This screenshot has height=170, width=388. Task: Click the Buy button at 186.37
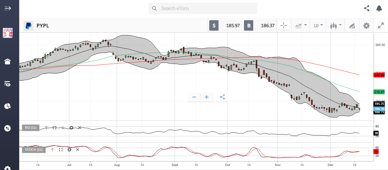point(260,26)
